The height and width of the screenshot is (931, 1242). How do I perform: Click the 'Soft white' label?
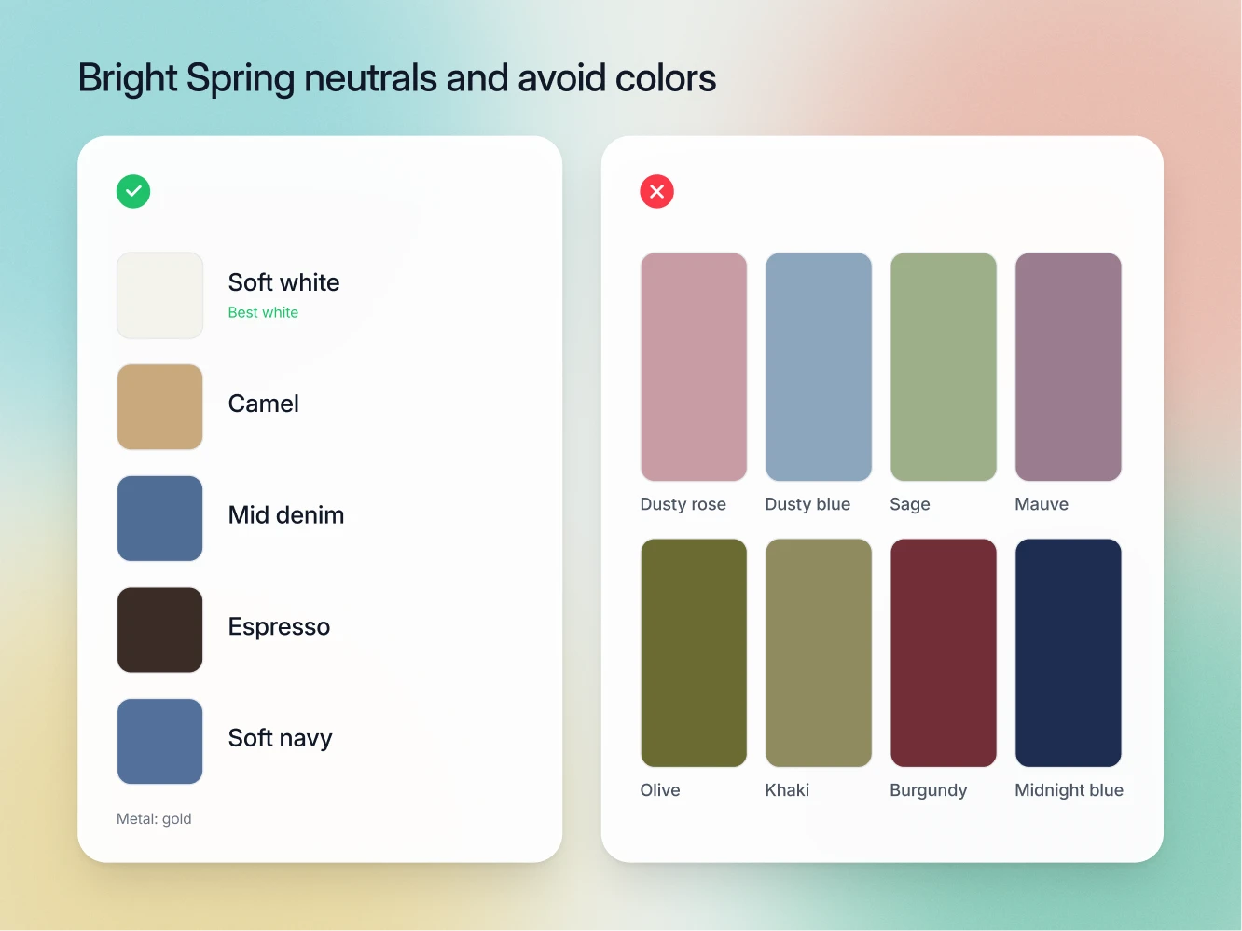(x=284, y=282)
